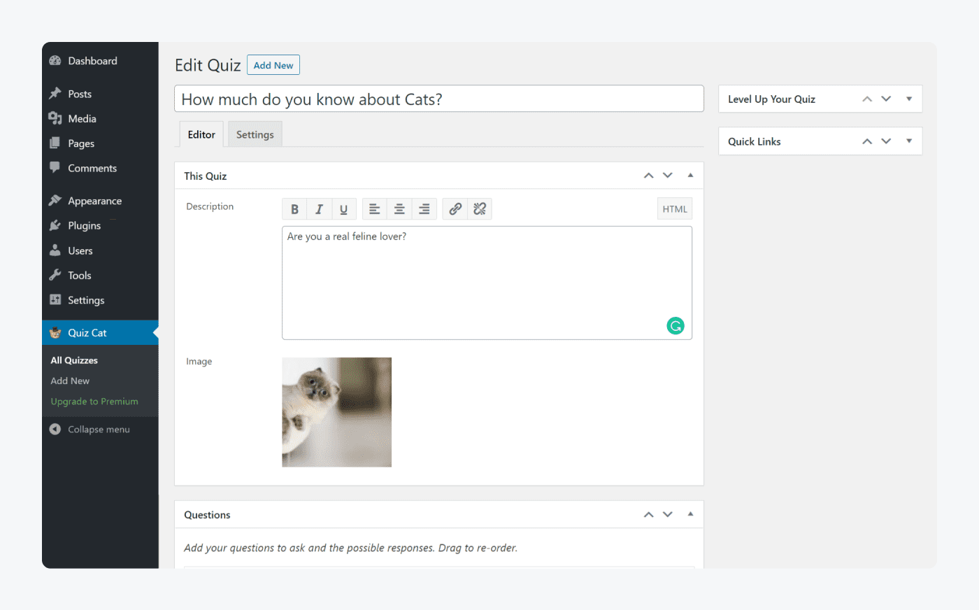Align description text to the left
Screen dimensions: 979x610
[375, 209]
